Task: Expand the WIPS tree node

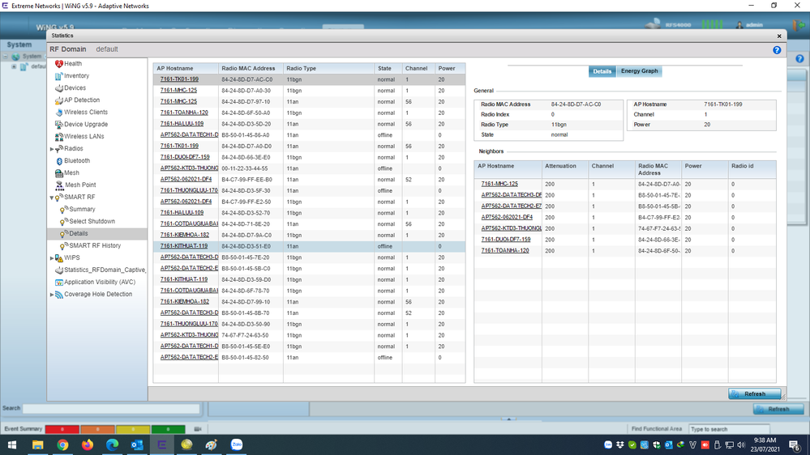Action: 52,258
